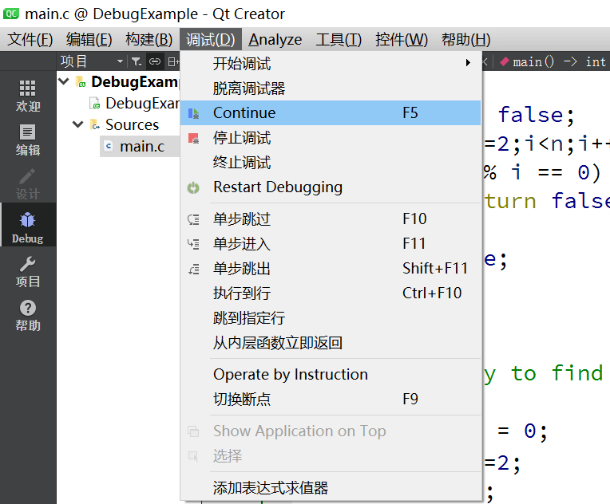Select Continue F5 menu entry
This screenshot has height=504, width=610.
click(x=331, y=113)
